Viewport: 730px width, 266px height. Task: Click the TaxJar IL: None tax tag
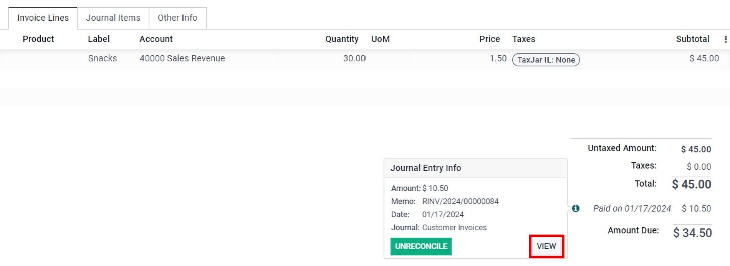[546, 60]
